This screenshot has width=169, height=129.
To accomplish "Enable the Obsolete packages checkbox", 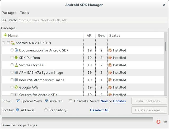I will [71, 101].
